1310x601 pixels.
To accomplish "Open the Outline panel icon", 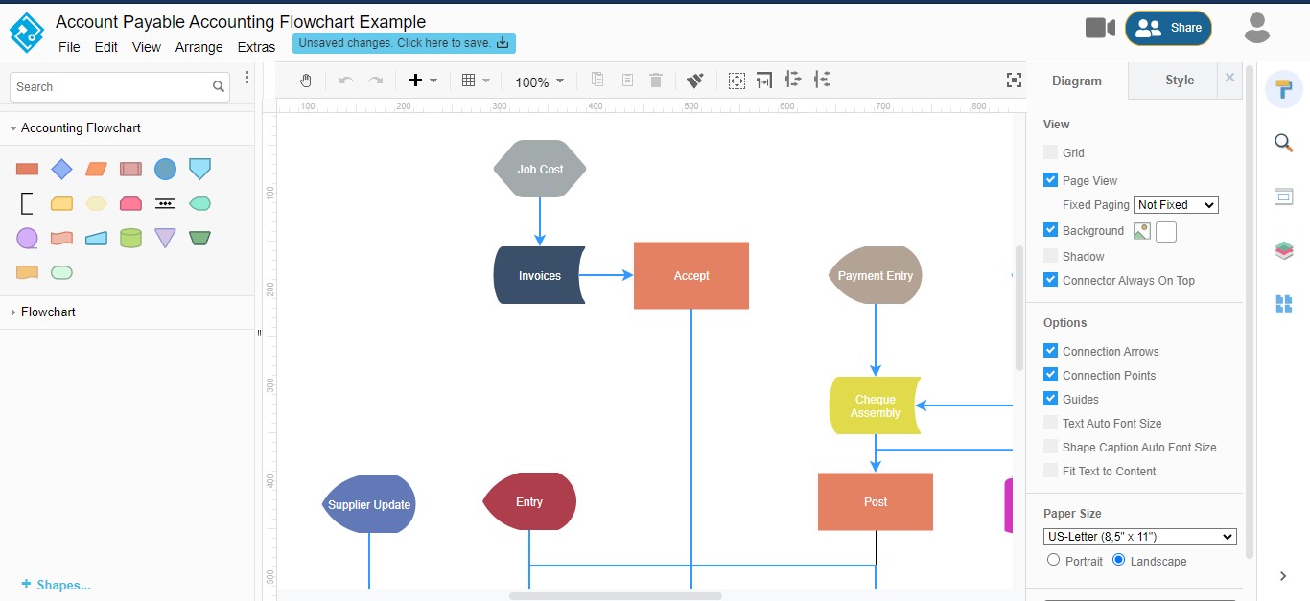I will pos(1283,196).
